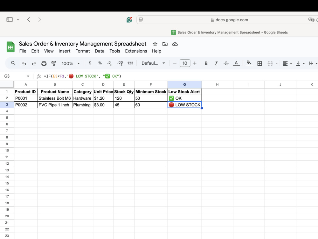Open the View menu
318x239 pixels.
pyautogui.click(x=49, y=51)
